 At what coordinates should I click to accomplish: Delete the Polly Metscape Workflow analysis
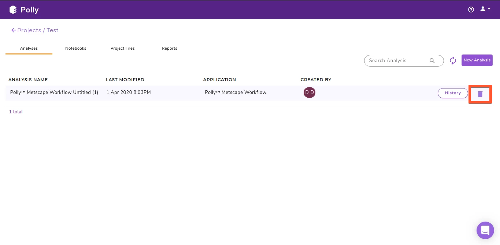[x=480, y=94]
